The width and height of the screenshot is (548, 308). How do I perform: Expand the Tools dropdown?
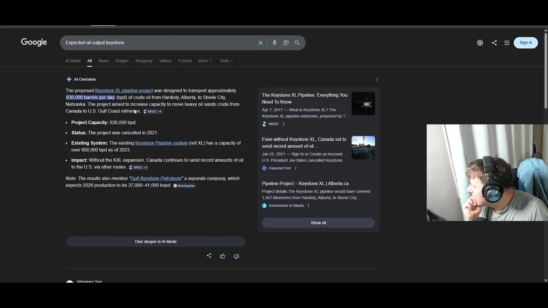coord(226,61)
